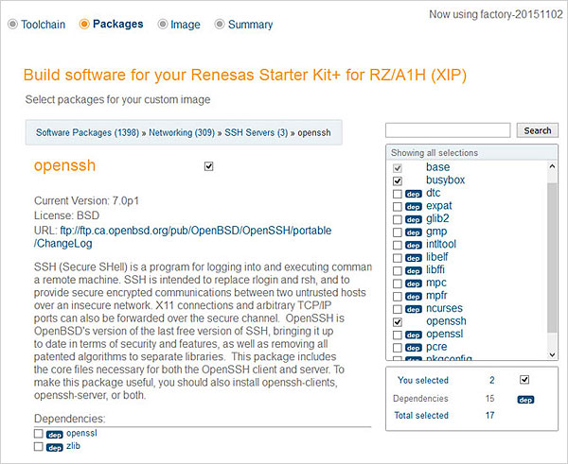Go to SSH Servers (3) breadcrumb
This screenshot has height=464, width=568.
click(x=256, y=132)
